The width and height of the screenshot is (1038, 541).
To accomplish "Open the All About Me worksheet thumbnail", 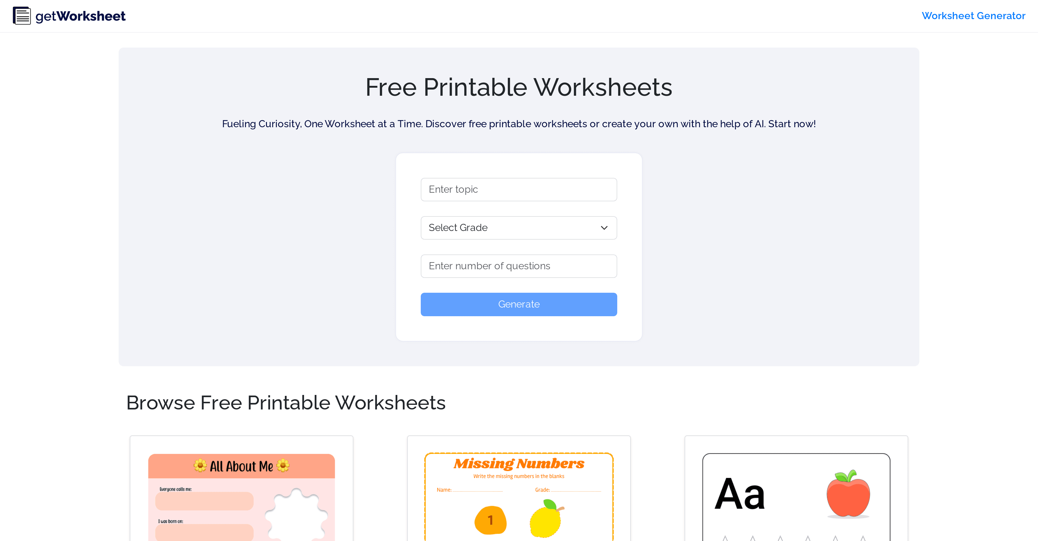I will [241, 487].
